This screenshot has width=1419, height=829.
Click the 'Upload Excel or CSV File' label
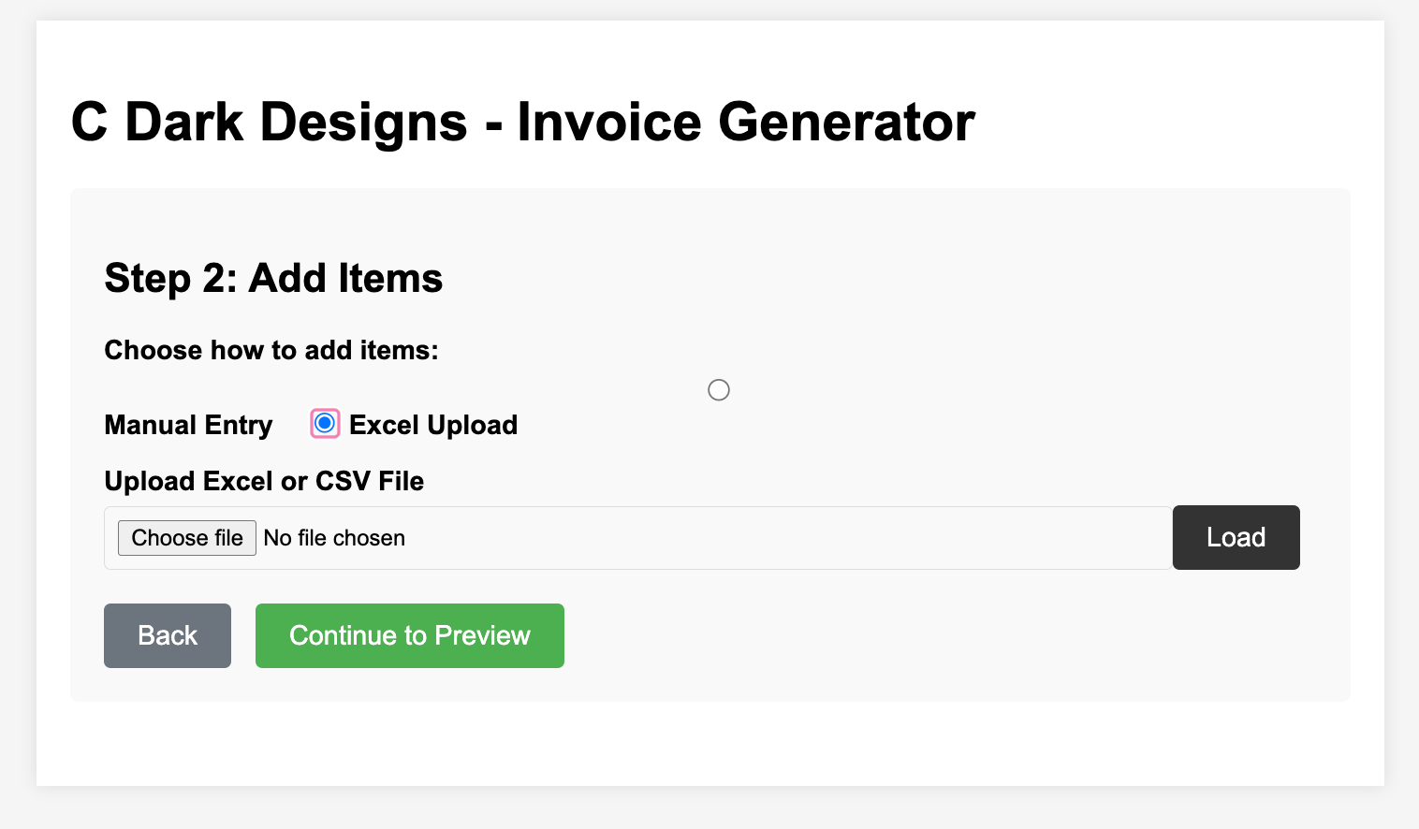[x=264, y=481]
